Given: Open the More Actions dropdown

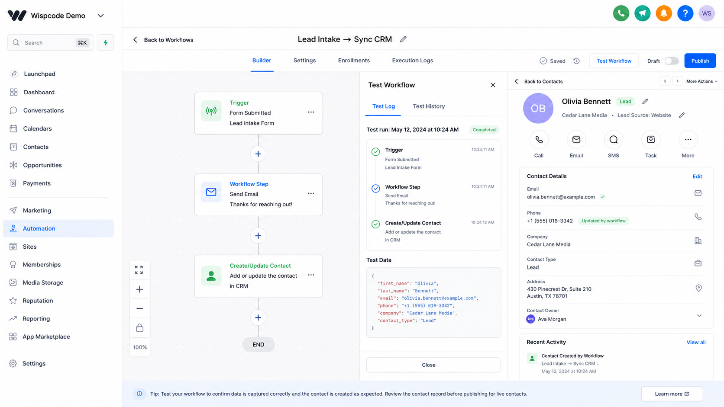Looking at the screenshot, I should point(702,81).
